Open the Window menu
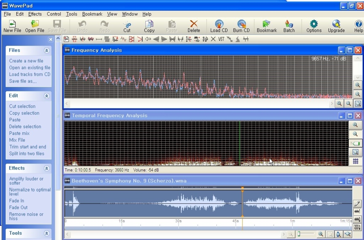The image size is (364, 240). (130, 14)
